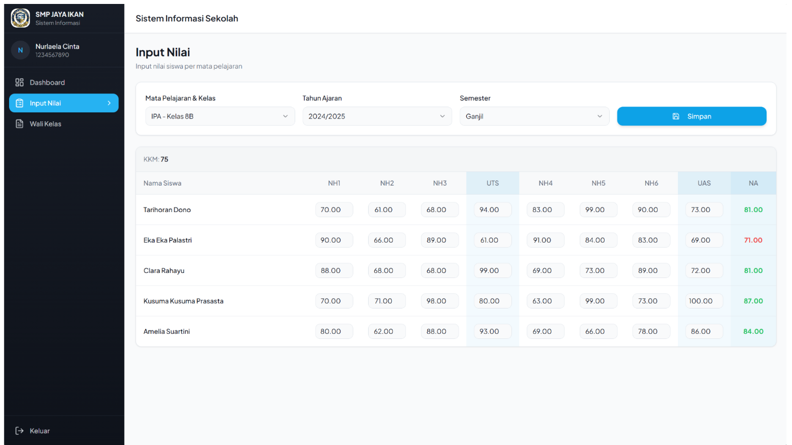
Task: Click the Keluar logout arrow icon
Action: pyautogui.click(x=20, y=431)
